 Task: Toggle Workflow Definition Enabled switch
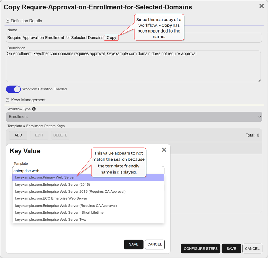14,89
